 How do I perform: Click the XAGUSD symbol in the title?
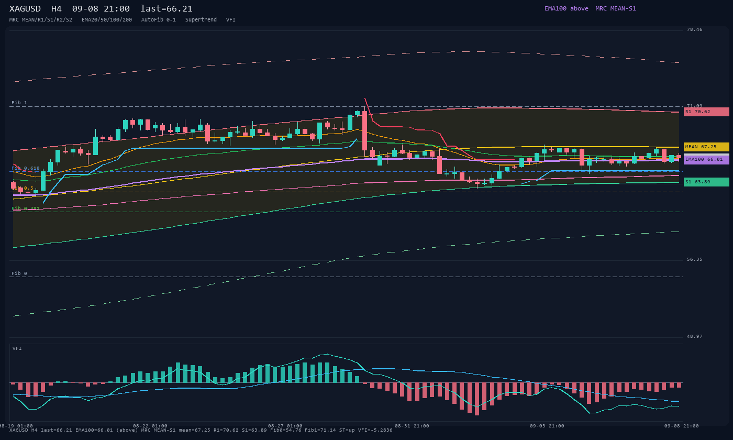[25, 9]
